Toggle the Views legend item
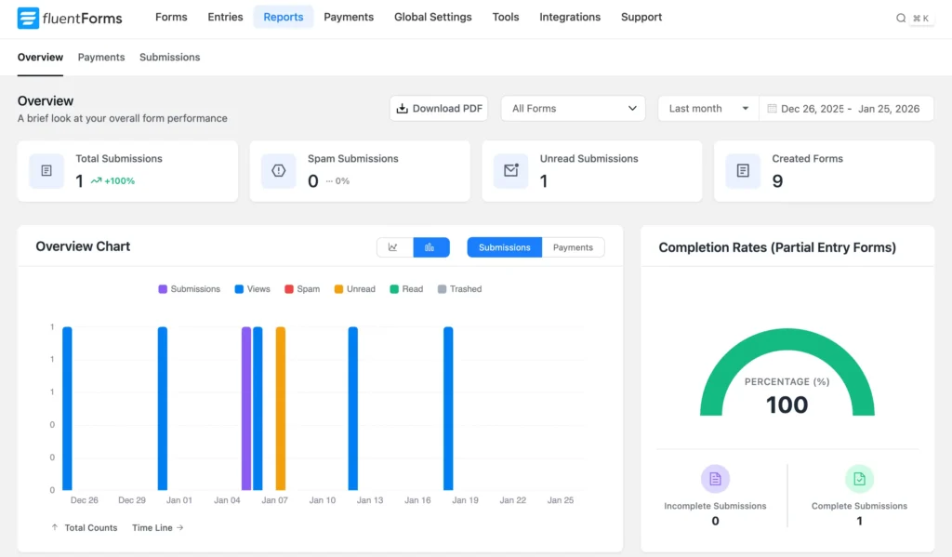This screenshot has height=557, width=952. pos(251,288)
